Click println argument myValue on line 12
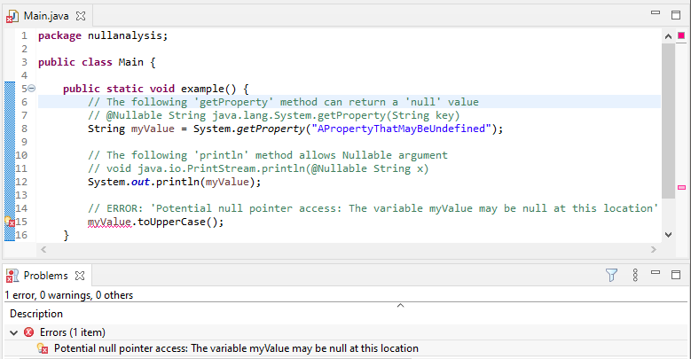This screenshot has width=691, height=359. [x=227, y=182]
